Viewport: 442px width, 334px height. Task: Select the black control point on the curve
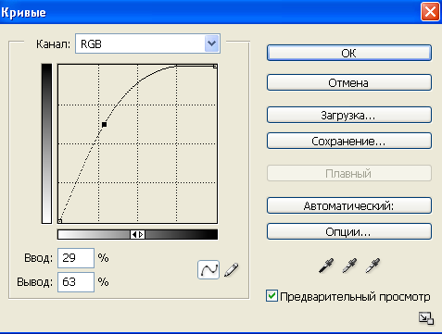pos(105,125)
